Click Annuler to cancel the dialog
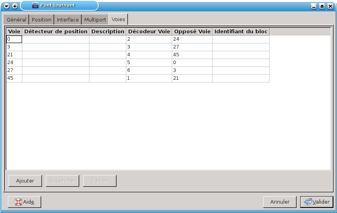 pyautogui.click(x=280, y=202)
